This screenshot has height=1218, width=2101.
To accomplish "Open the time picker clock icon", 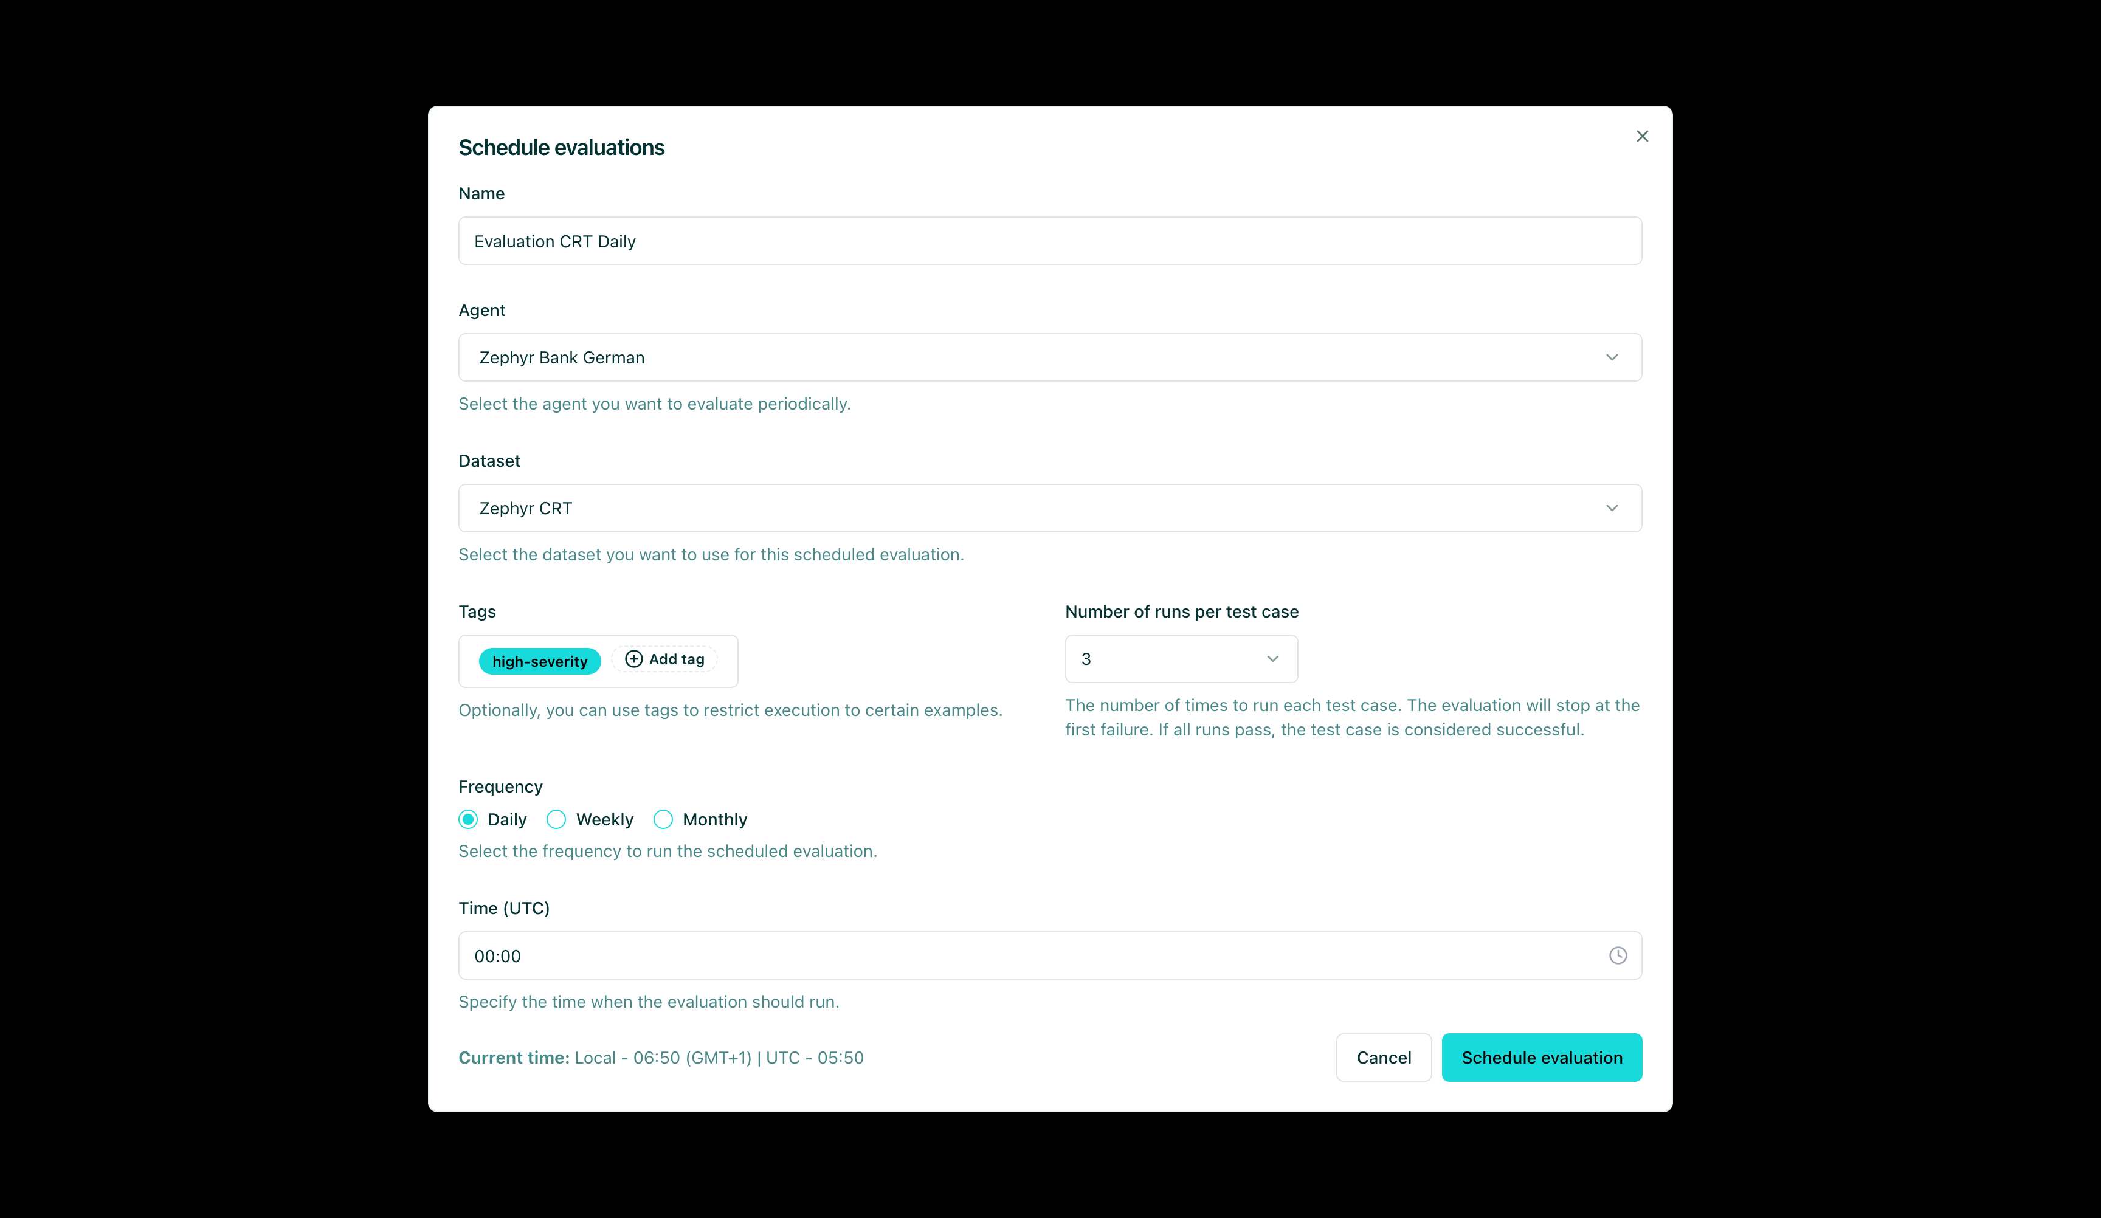I will click(1618, 955).
